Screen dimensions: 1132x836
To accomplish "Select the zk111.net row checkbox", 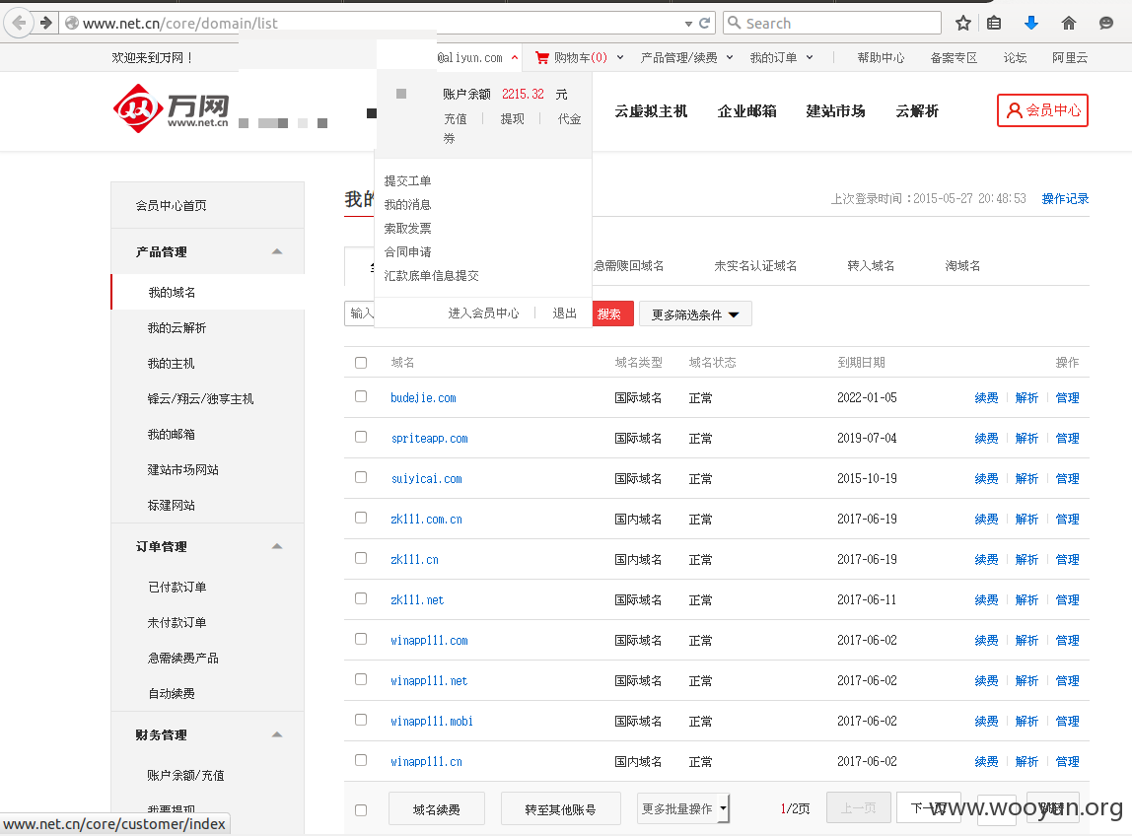I will (x=361, y=598).
